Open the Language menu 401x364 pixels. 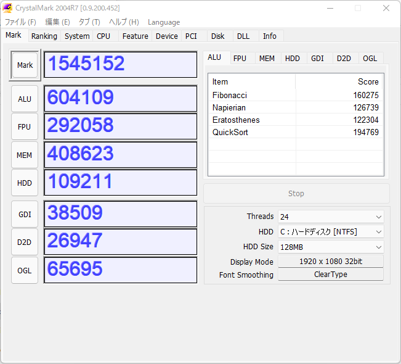tap(164, 22)
